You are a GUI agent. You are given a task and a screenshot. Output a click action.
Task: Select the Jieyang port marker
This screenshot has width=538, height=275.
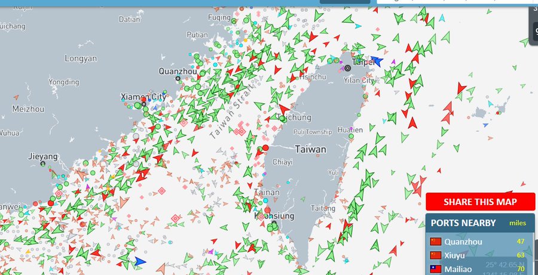click(x=42, y=163)
